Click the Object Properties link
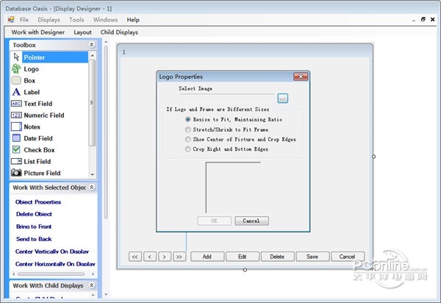The height and width of the screenshot is (303, 441). coord(38,202)
